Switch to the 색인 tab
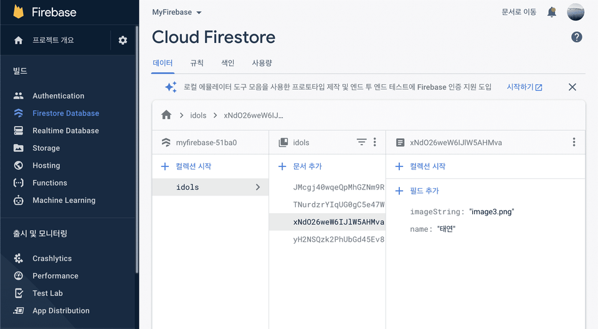The height and width of the screenshot is (329, 598). coord(228,63)
